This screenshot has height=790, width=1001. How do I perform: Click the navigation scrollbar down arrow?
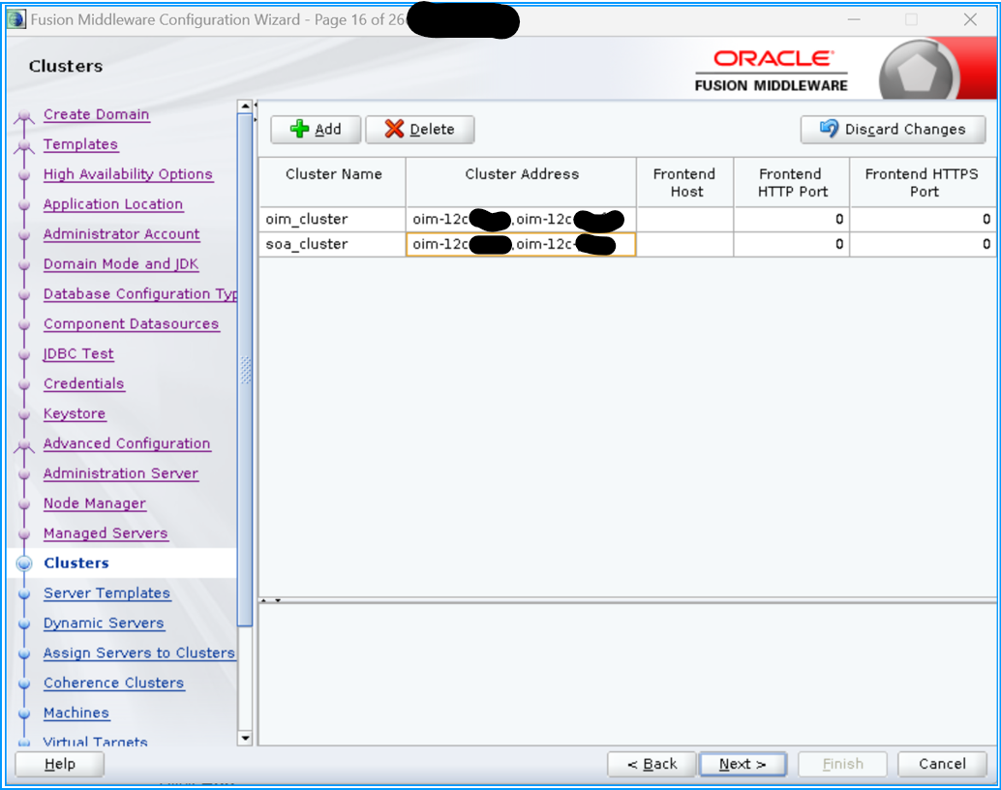click(245, 739)
